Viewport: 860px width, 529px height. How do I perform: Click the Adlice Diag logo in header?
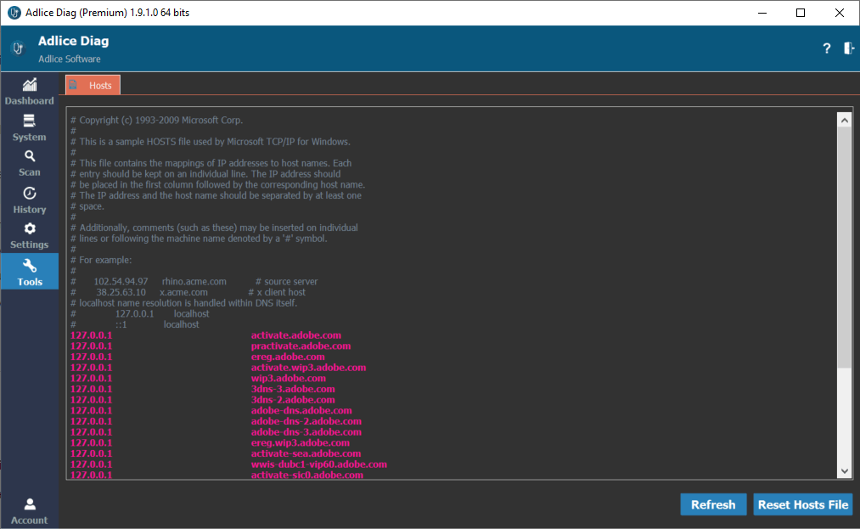click(x=18, y=49)
